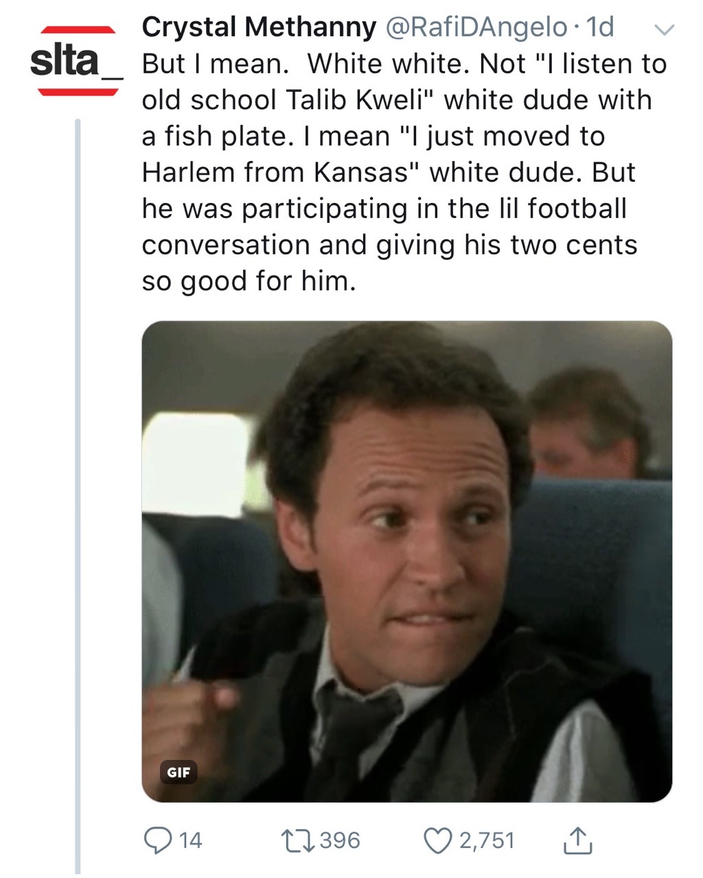Click the GIF badge on the media

pyautogui.click(x=178, y=772)
